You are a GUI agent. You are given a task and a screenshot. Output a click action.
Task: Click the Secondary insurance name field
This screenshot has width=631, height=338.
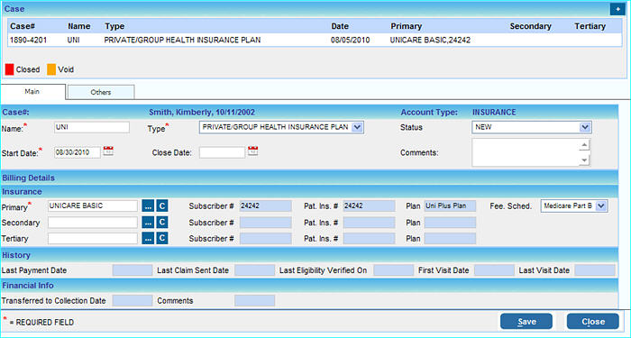pyautogui.click(x=93, y=222)
